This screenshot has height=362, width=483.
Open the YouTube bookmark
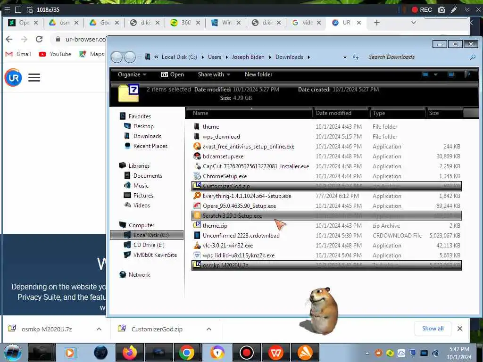coord(55,54)
